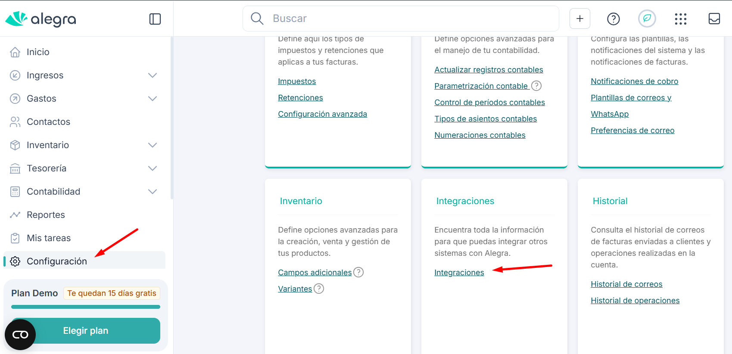Open the help question mark icon in header
The width and height of the screenshot is (732, 354).
[613, 19]
